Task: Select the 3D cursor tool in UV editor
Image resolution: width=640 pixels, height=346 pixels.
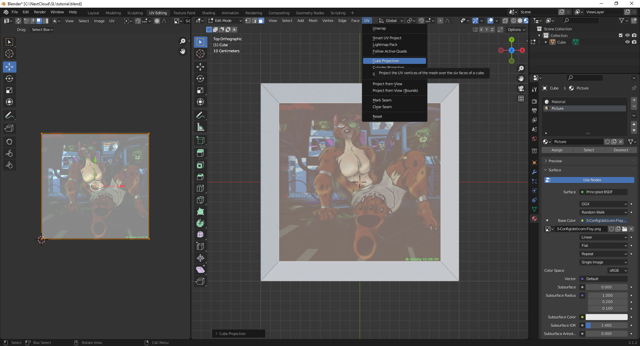Action: [x=9, y=54]
